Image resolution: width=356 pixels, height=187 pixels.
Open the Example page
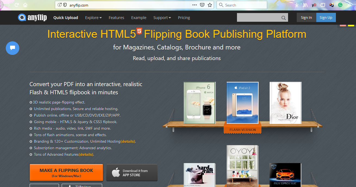tap(139, 18)
